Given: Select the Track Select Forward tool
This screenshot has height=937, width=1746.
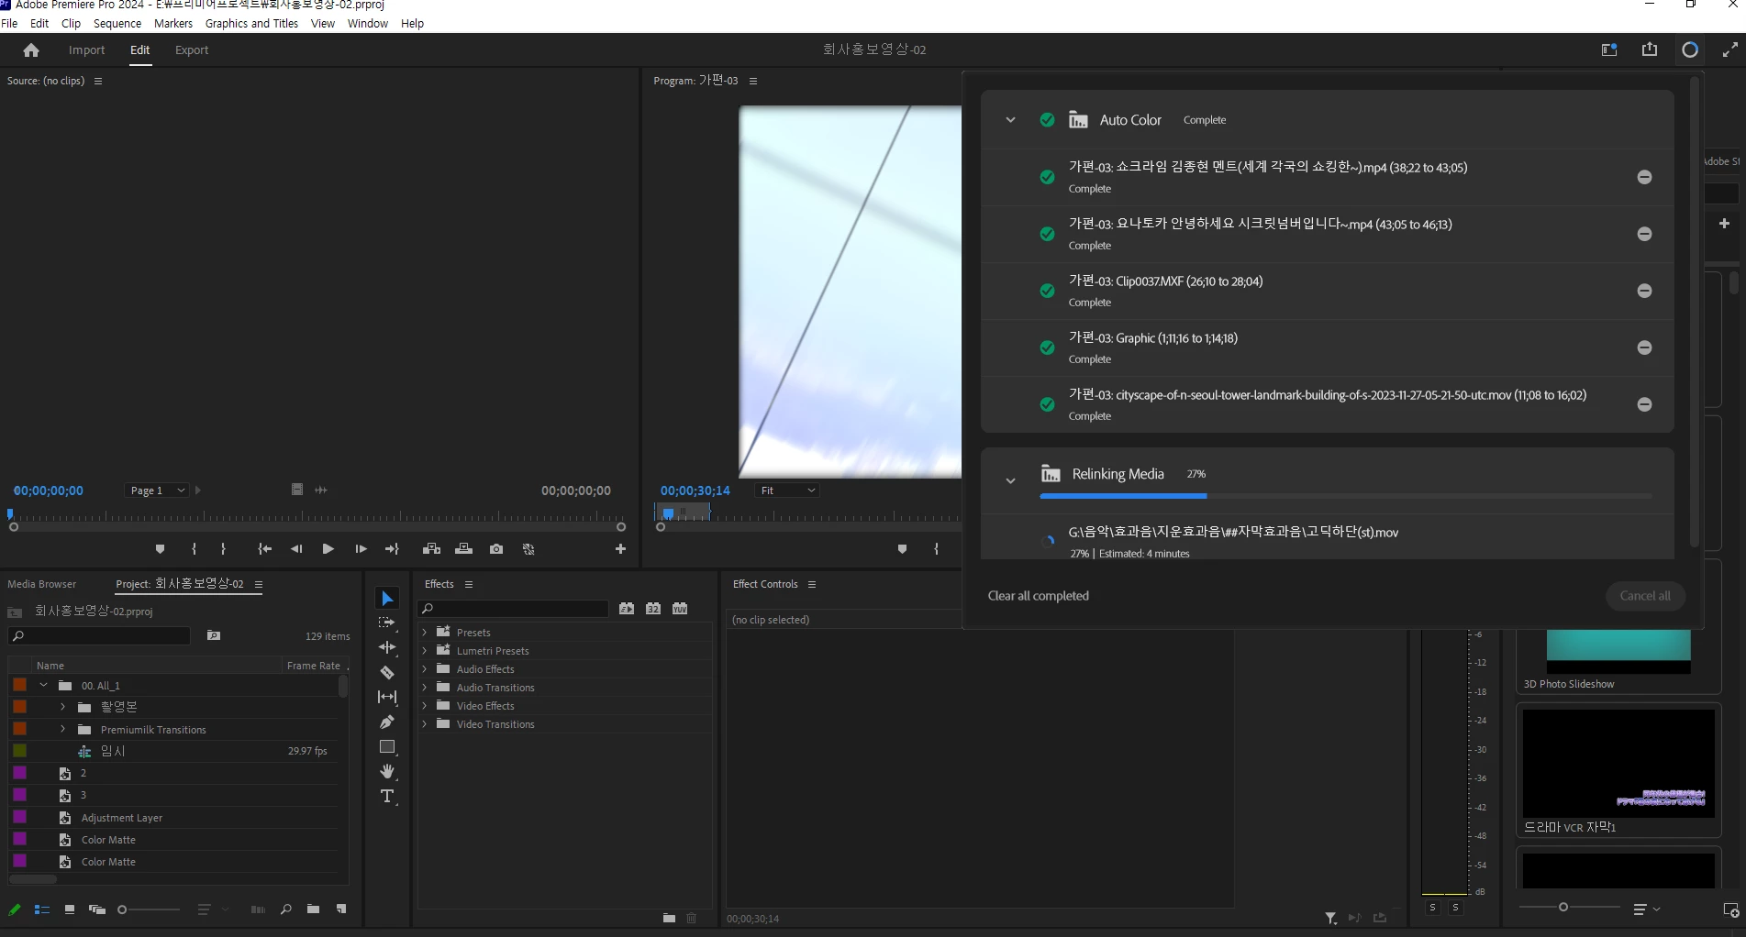Looking at the screenshot, I should point(387,623).
